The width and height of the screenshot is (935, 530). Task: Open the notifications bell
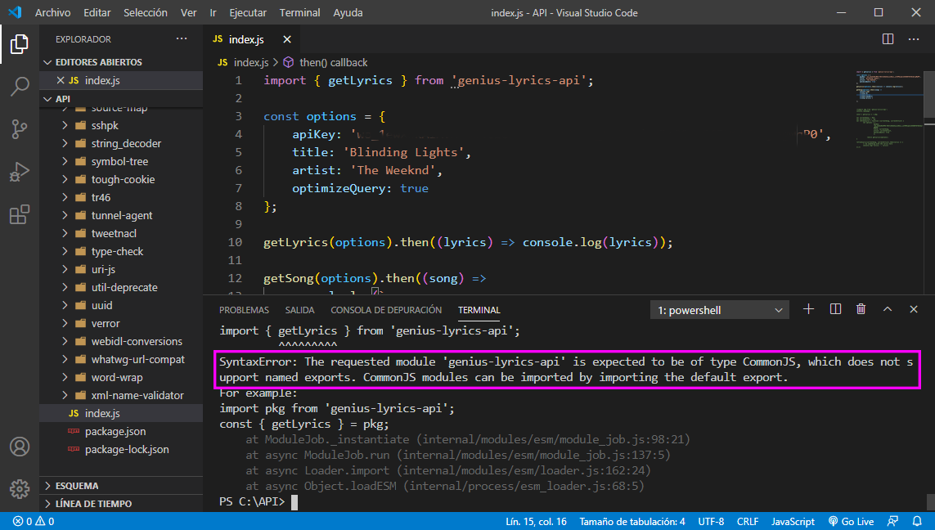click(918, 521)
